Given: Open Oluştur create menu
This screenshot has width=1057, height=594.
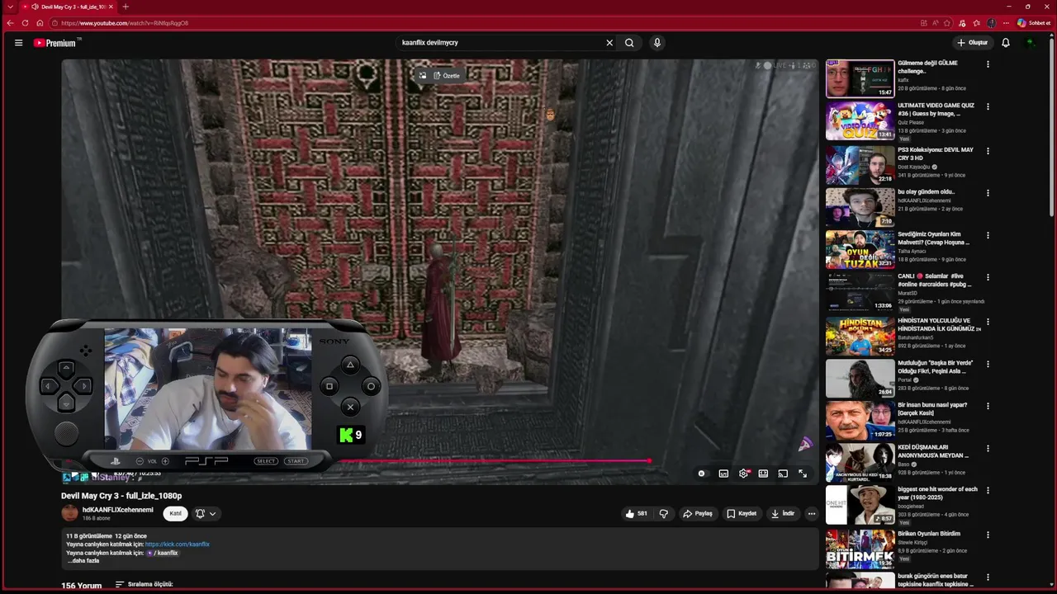Looking at the screenshot, I should pyautogui.click(x=973, y=43).
